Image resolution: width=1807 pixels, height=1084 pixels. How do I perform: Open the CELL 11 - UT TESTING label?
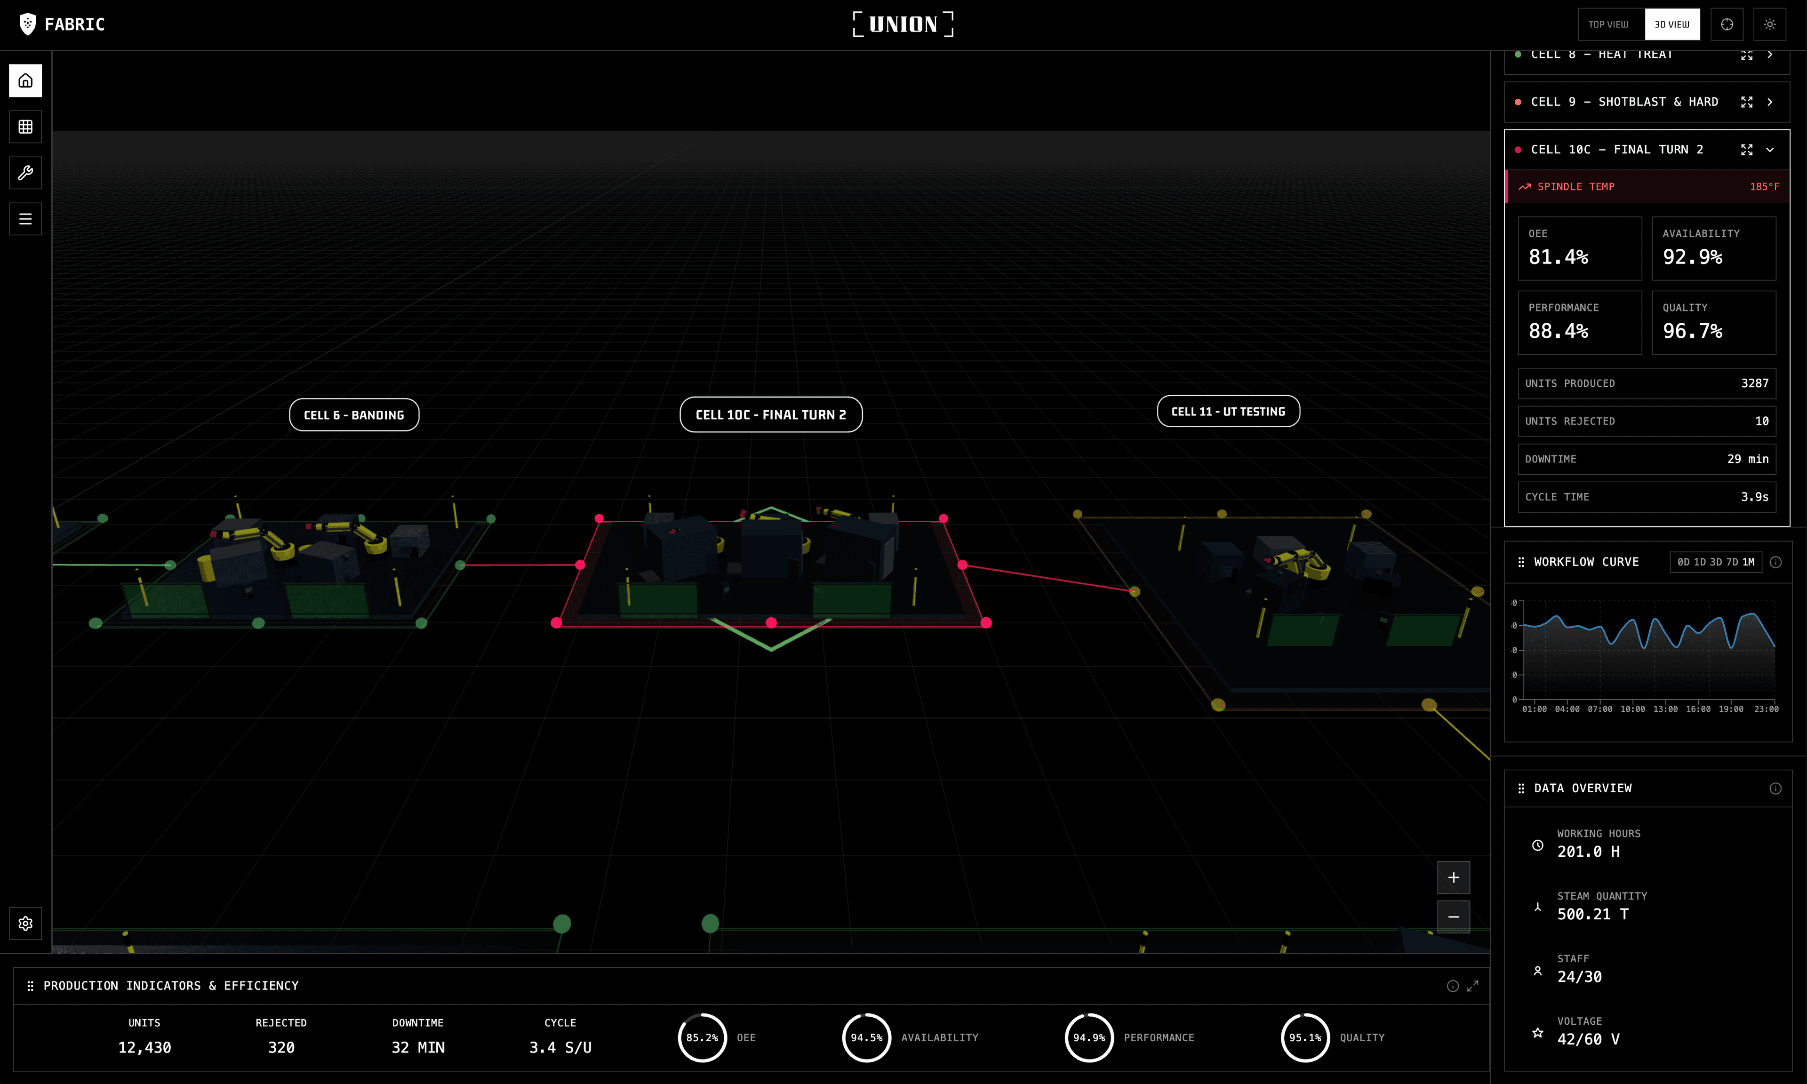[1229, 411]
